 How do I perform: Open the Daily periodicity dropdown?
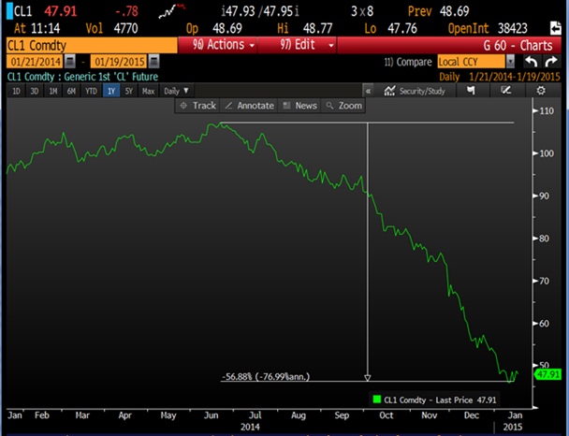click(174, 91)
